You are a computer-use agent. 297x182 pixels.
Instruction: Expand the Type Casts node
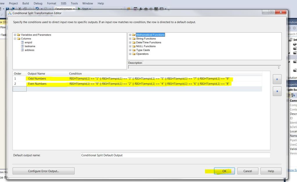click(130, 50)
